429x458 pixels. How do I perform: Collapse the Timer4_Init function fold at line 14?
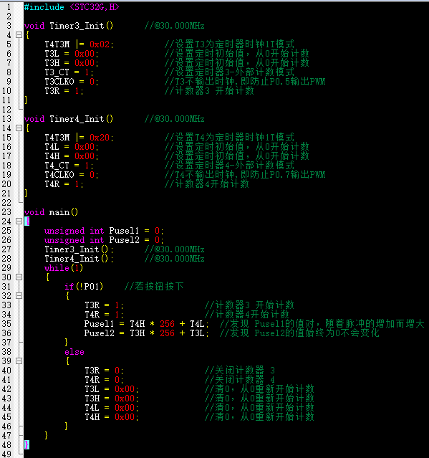click(19, 128)
